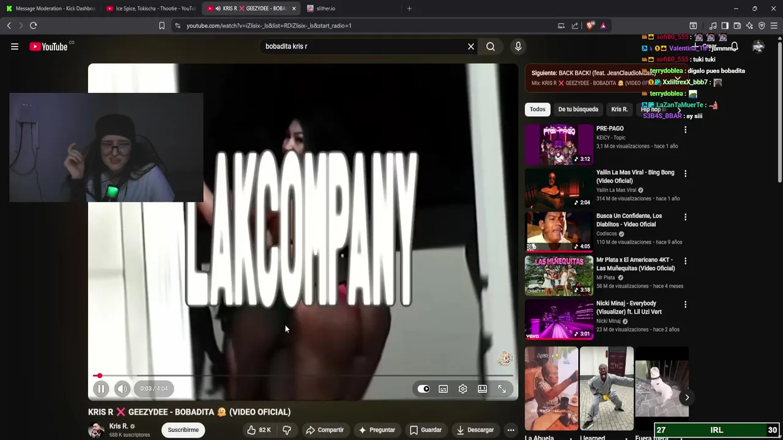This screenshot has height=440, width=783.
Task: Switch to Message Moderation Kick tab
Action: coord(50,9)
